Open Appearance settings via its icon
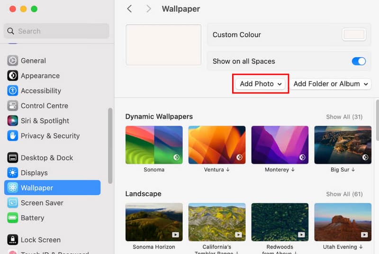This screenshot has width=379, height=254. pos(13,76)
